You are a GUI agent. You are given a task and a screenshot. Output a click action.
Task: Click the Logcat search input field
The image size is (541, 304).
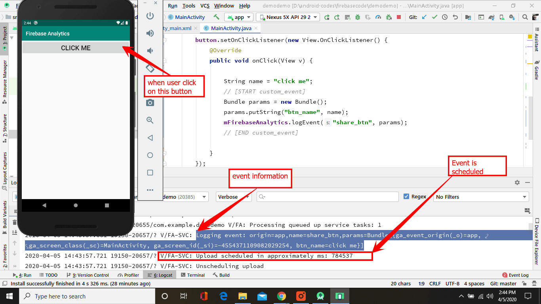click(x=328, y=197)
